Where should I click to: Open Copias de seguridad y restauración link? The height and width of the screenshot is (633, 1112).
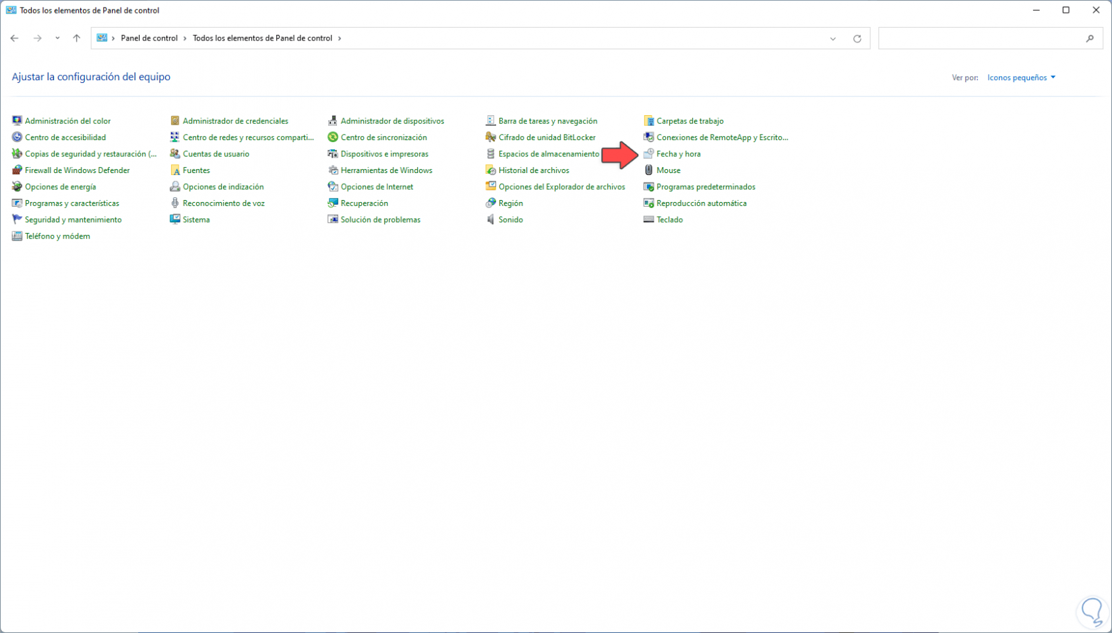90,154
